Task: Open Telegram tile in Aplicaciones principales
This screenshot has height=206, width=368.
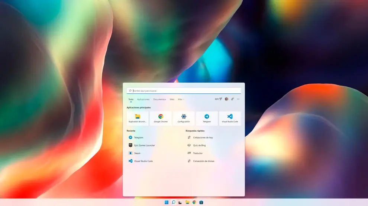Action: (x=207, y=118)
